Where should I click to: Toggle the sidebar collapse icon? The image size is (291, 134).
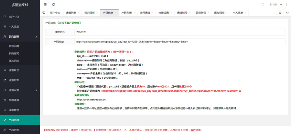point(45,5)
